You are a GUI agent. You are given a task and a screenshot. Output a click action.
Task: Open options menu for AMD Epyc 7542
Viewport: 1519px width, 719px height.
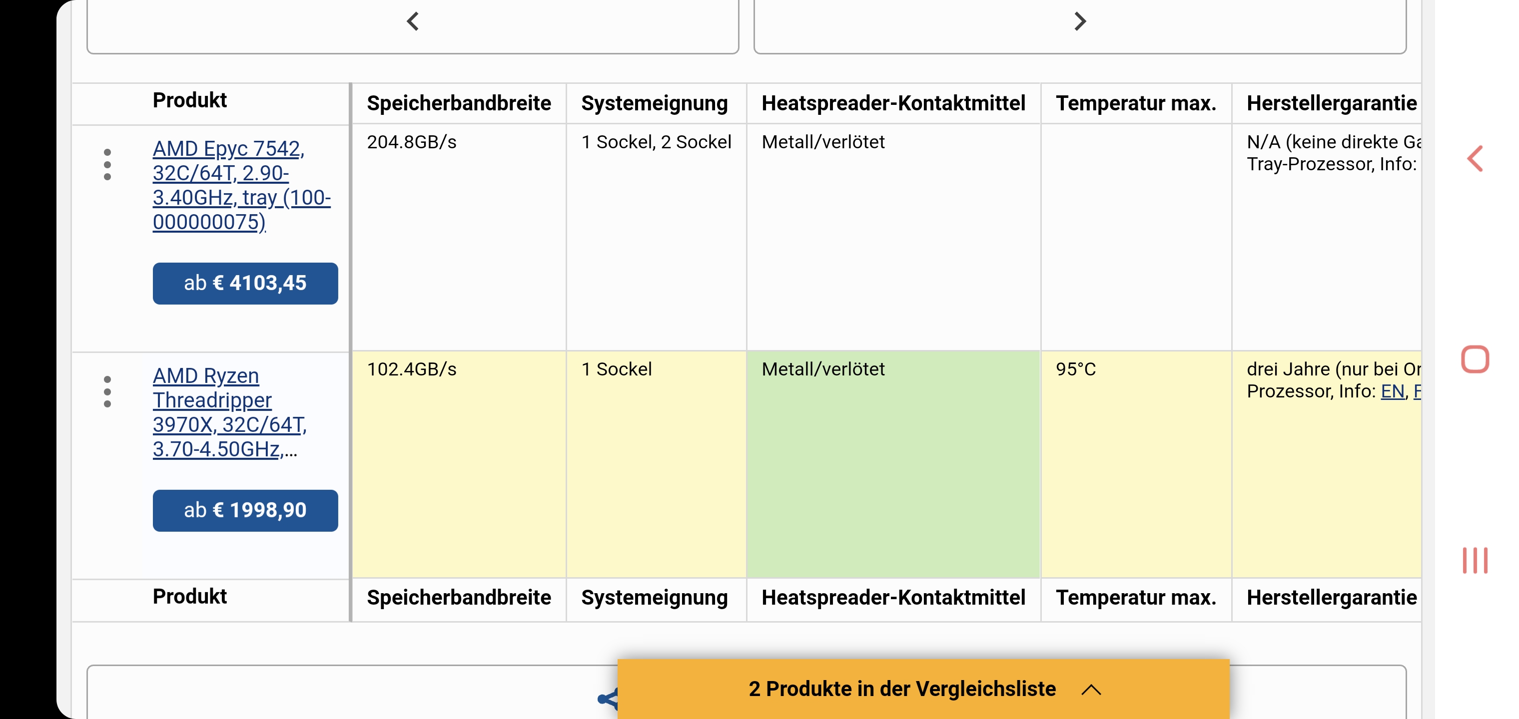pyautogui.click(x=107, y=164)
